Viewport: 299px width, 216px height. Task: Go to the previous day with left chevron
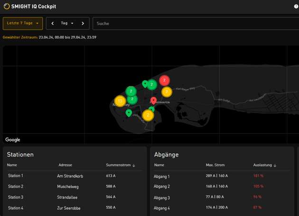[x=53, y=23]
